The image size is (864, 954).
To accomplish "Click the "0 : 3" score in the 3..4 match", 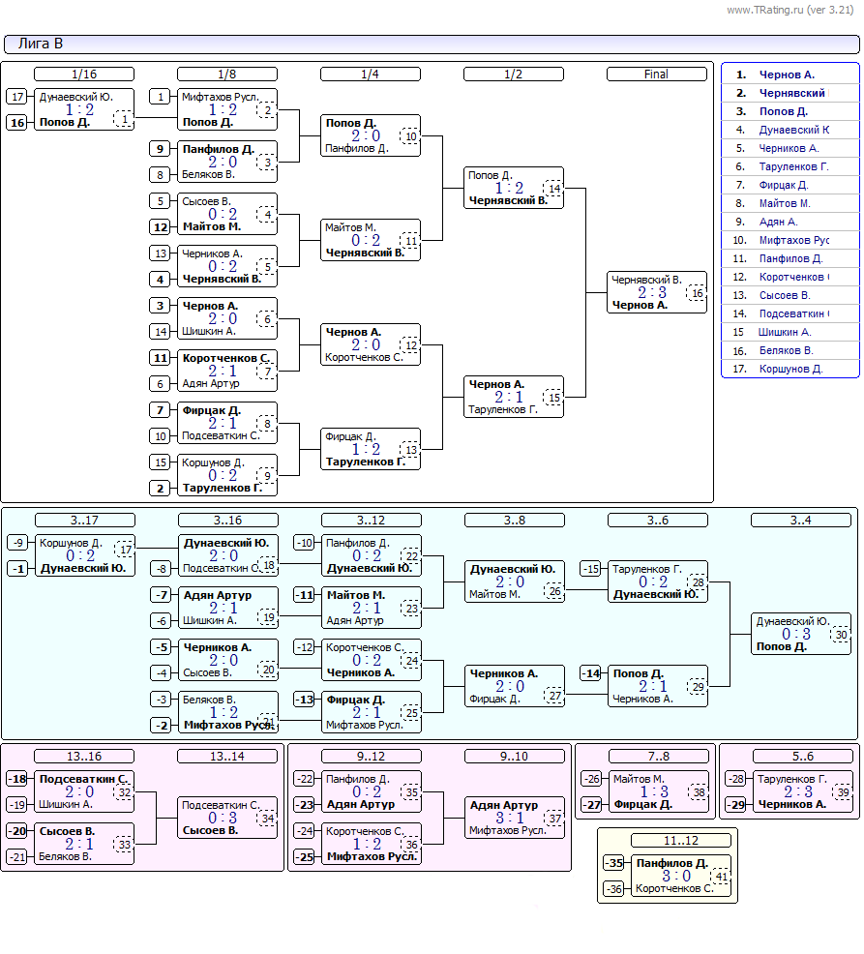I will tap(796, 634).
